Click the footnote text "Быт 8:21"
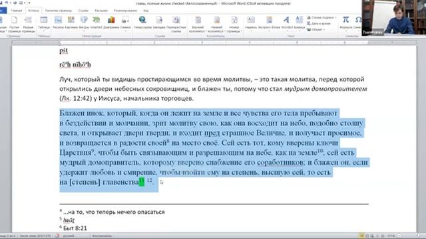 (x=75, y=228)
